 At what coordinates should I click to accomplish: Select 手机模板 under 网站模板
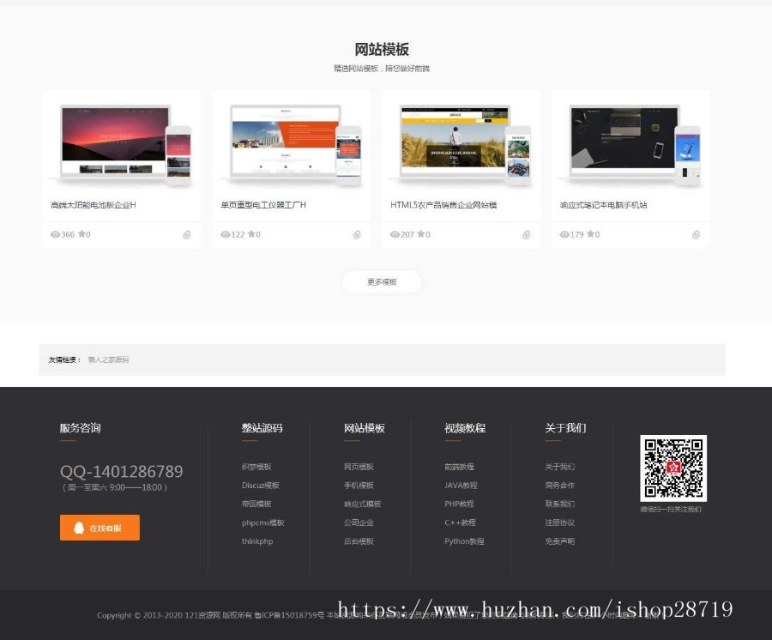tap(359, 486)
